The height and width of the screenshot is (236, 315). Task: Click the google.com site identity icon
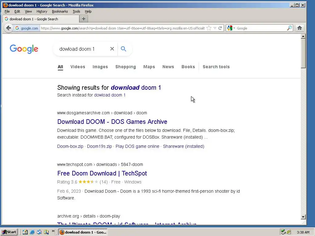(27, 28)
